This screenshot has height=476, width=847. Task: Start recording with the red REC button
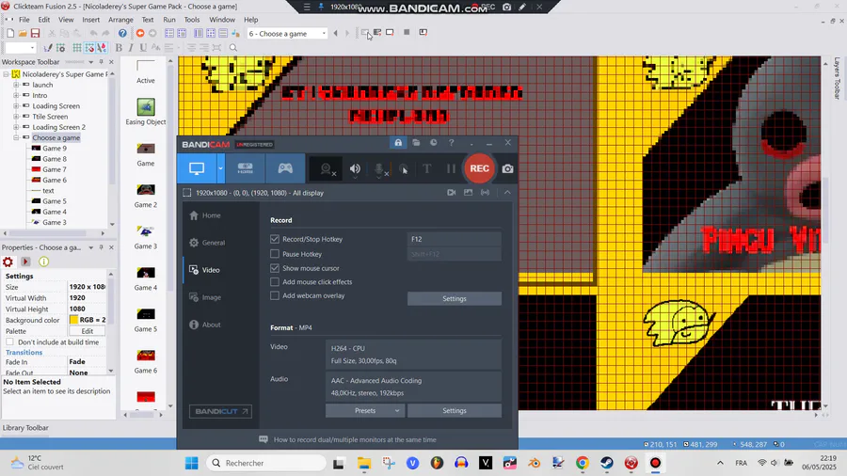(479, 168)
